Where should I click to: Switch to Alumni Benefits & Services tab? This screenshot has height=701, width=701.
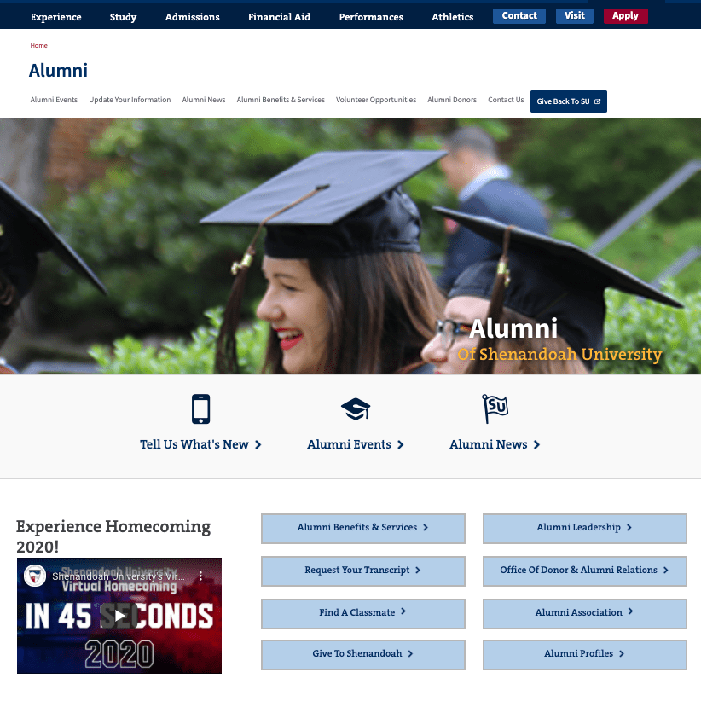click(281, 100)
